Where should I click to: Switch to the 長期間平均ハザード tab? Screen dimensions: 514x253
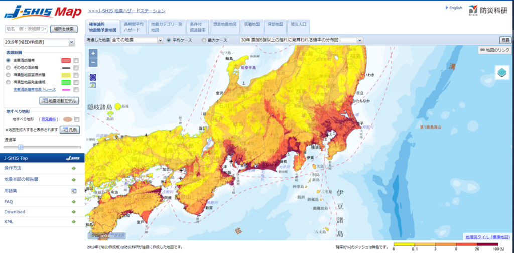coord(134,27)
